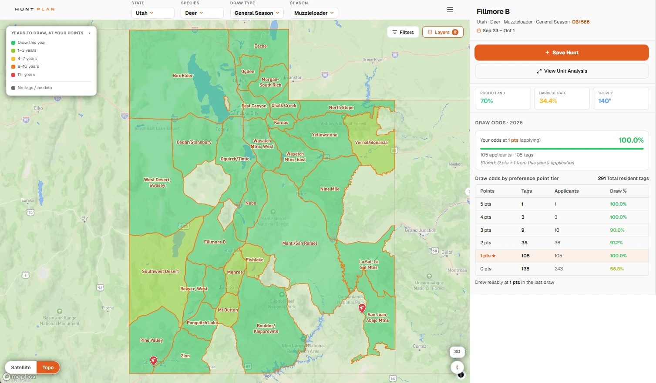The width and height of the screenshot is (656, 383).
Task: Switch basemap to Satellite
Action: (21, 367)
